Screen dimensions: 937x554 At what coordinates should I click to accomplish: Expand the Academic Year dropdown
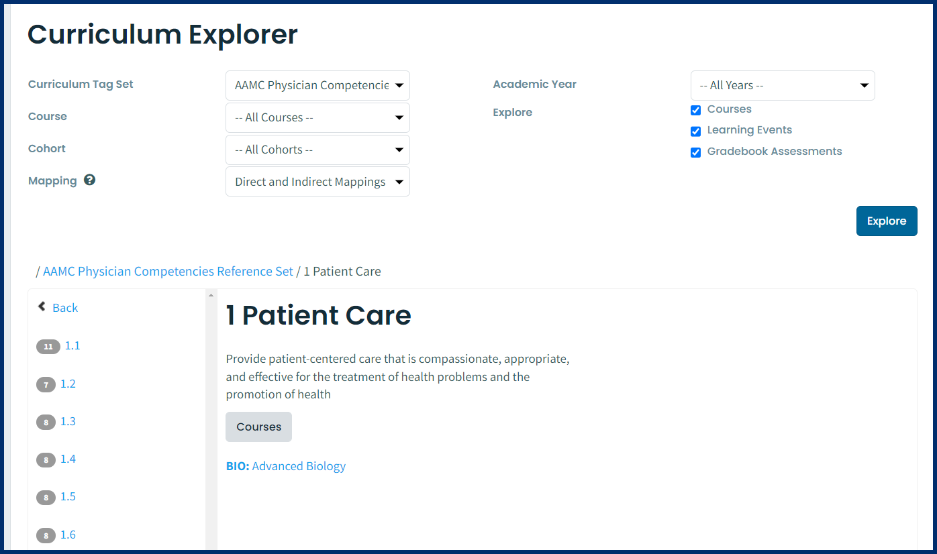click(x=782, y=85)
